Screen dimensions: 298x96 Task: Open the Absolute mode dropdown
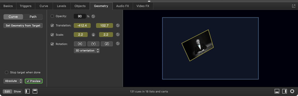(13, 81)
